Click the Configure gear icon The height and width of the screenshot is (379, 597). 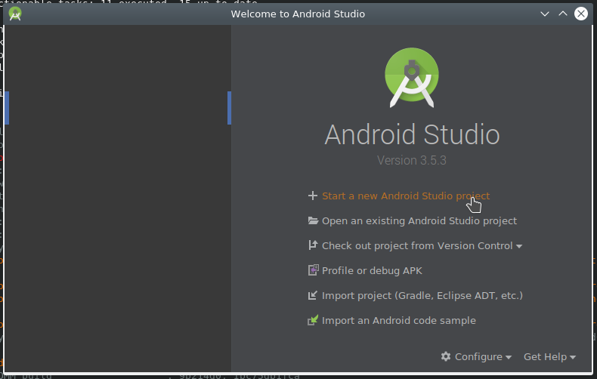coord(446,356)
